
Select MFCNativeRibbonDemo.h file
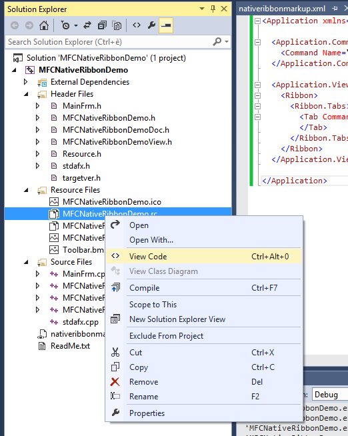(109, 118)
